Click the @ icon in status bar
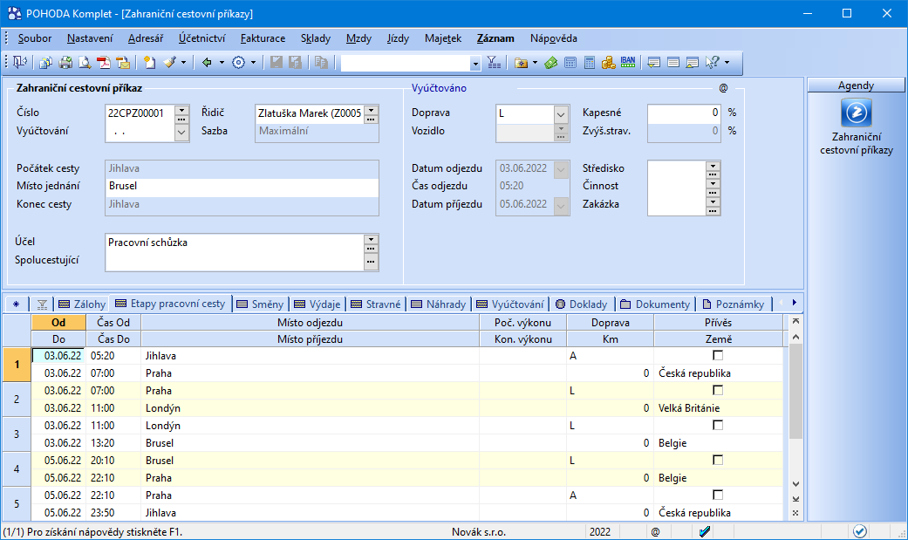Viewport: 908px width, 540px height. pyautogui.click(x=656, y=532)
